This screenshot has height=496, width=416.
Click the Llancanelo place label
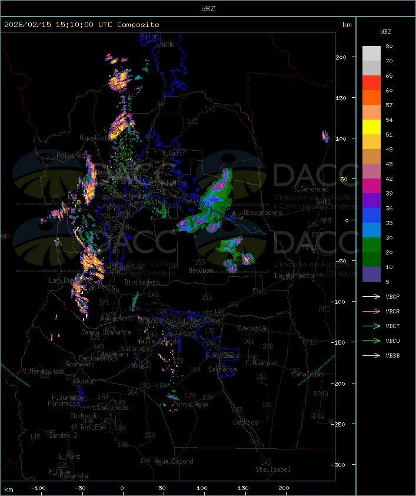111,408
